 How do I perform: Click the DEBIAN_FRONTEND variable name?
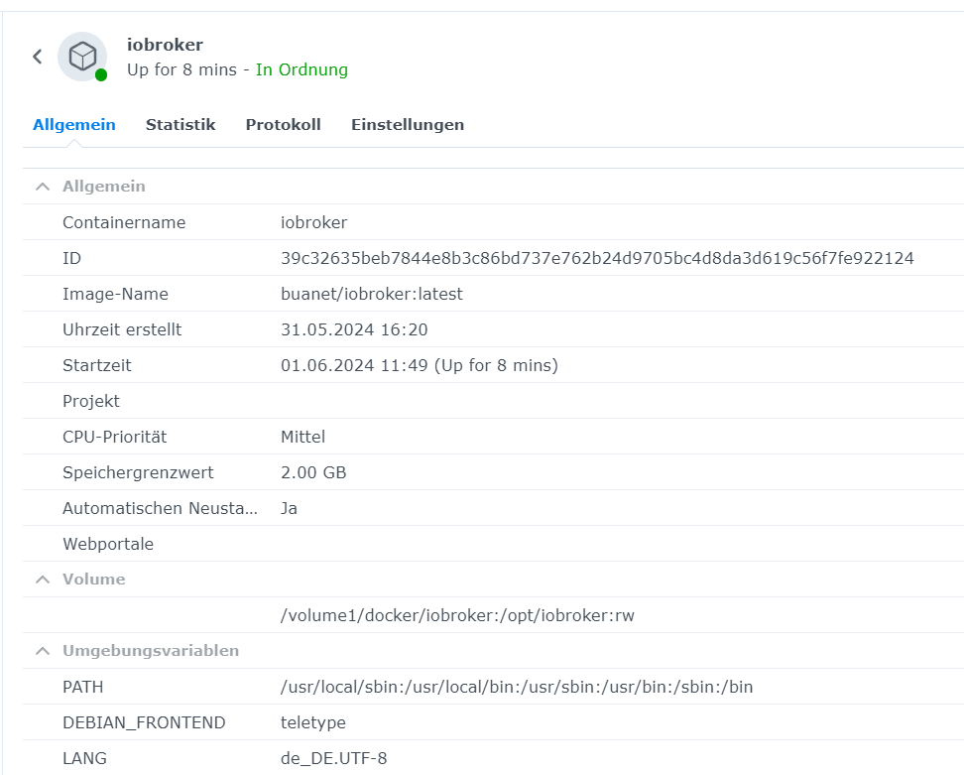tap(144, 722)
